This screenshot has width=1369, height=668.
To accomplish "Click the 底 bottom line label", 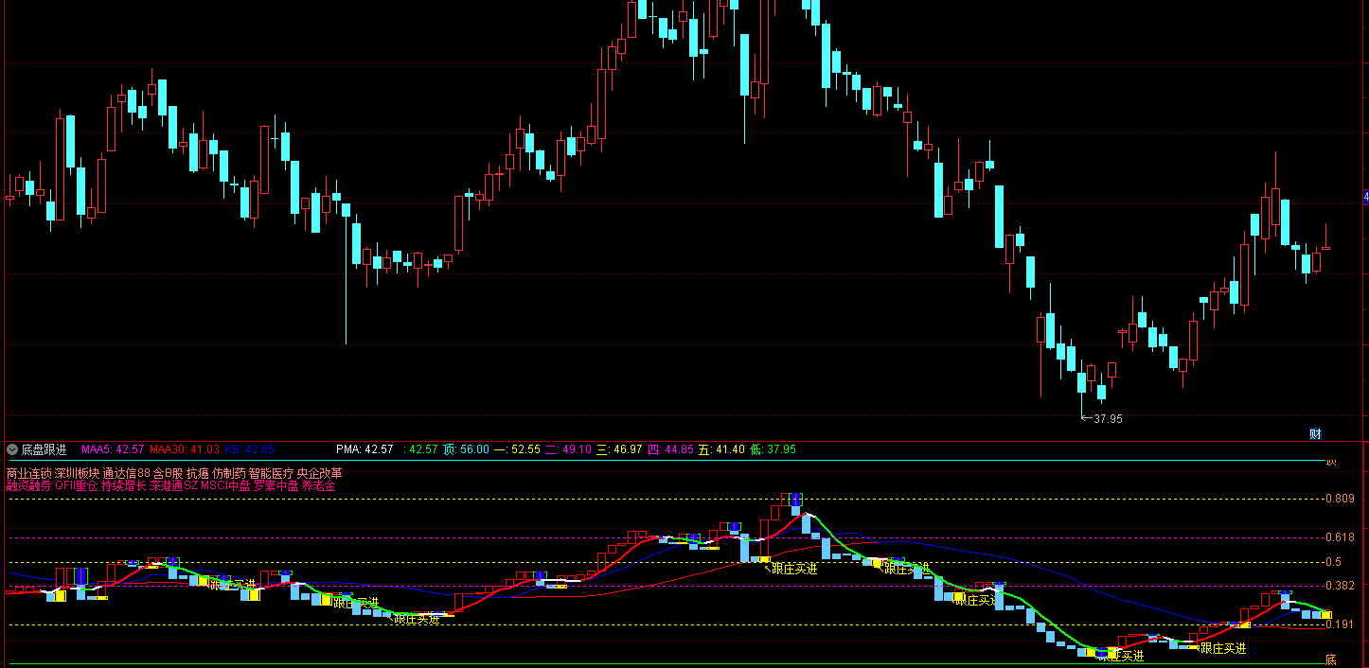I will [1330, 659].
